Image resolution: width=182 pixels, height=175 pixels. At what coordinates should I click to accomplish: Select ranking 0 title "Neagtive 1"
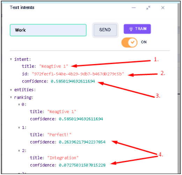tap(62, 112)
